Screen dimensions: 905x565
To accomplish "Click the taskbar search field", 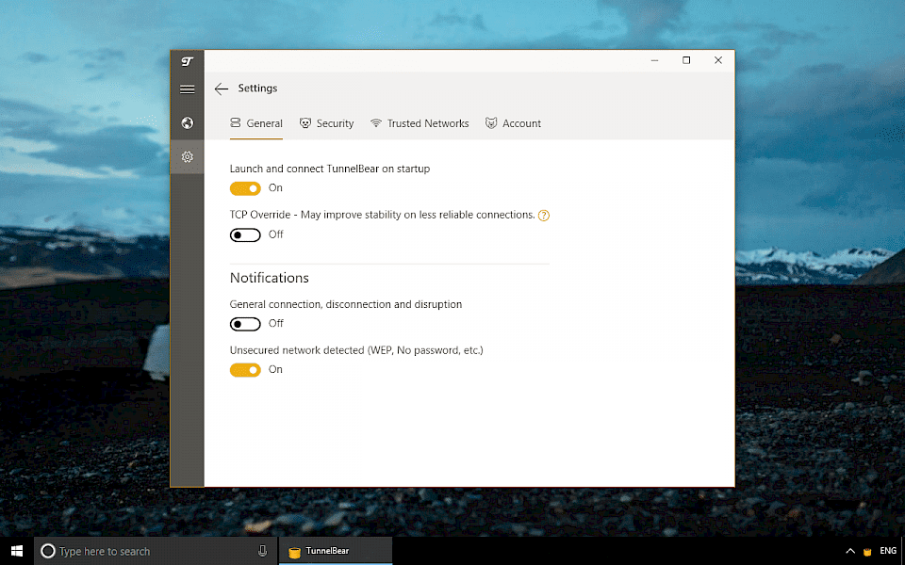I will click(x=156, y=551).
